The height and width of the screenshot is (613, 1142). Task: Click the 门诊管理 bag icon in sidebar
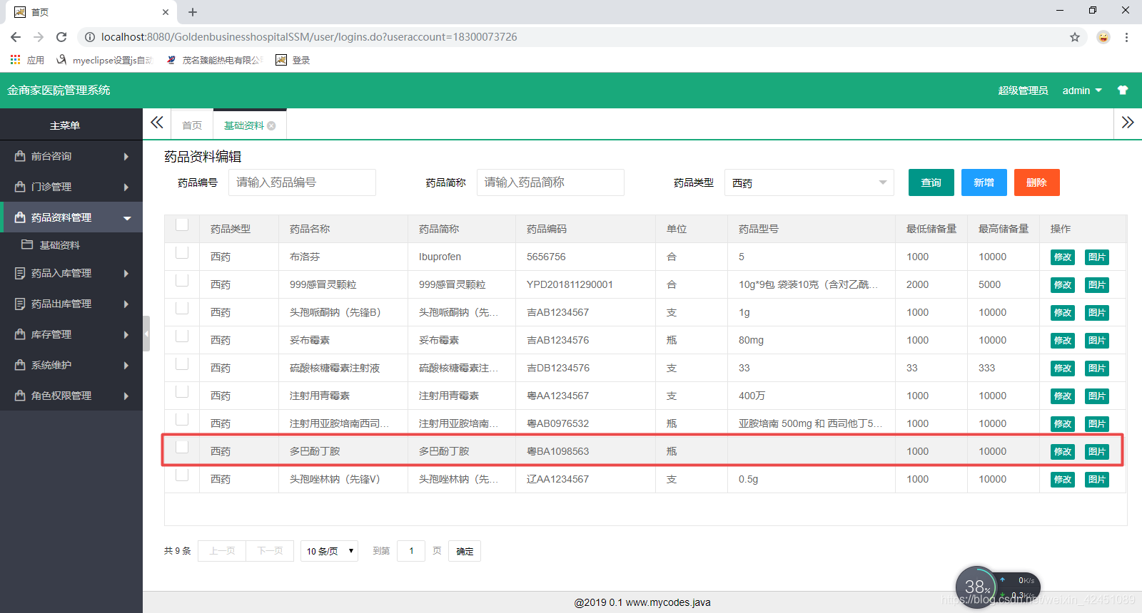point(20,186)
